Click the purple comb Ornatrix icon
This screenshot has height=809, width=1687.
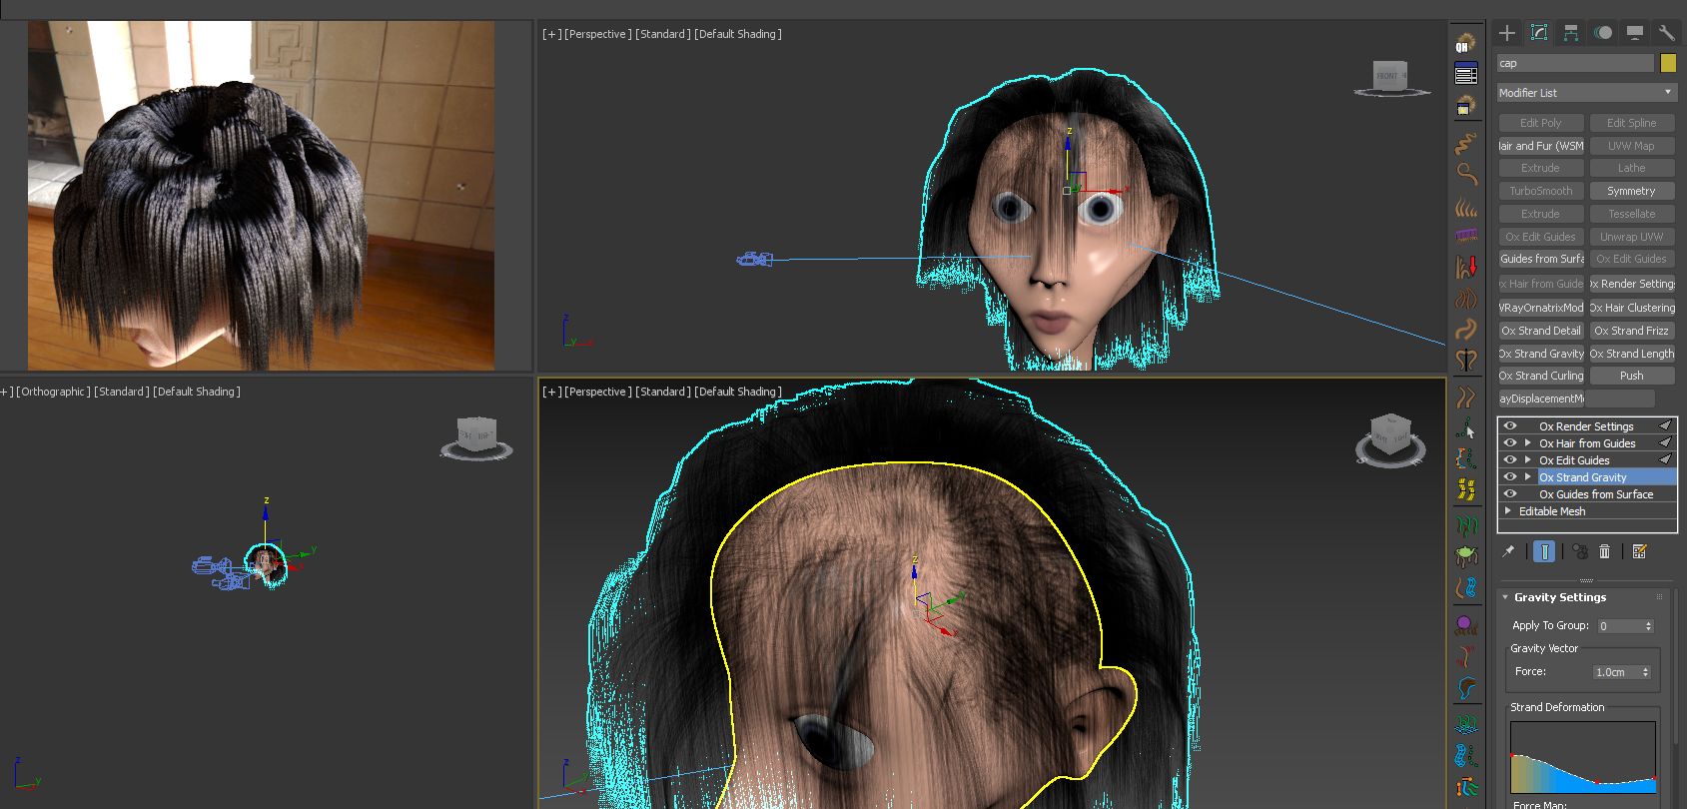click(x=1466, y=236)
